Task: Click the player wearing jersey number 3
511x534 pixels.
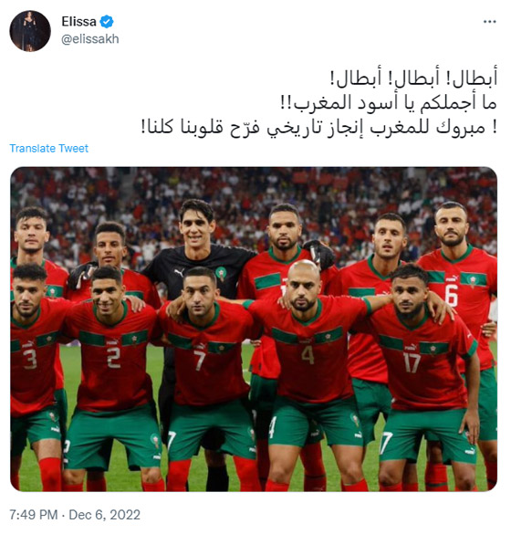Action: 34,374
